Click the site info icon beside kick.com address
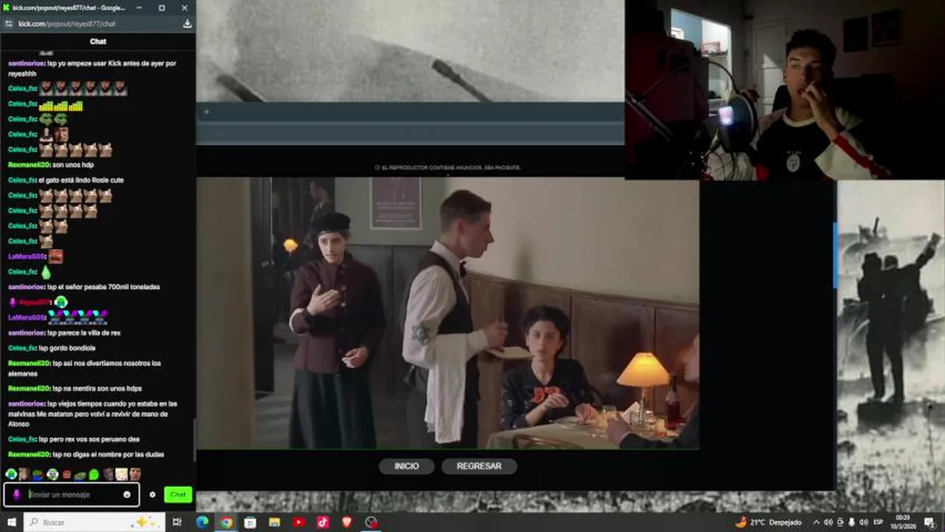The image size is (945, 532). tap(9, 24)
